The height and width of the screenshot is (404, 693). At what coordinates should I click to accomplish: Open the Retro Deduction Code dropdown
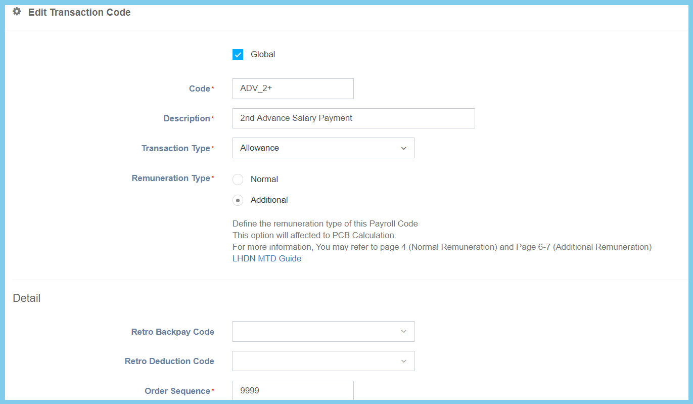pyautogui.click(x=323, y=361)
